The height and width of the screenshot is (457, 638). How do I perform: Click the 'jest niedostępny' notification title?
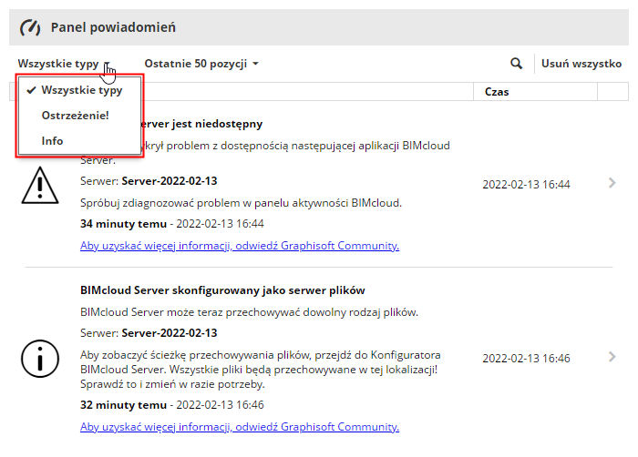click(201, 124)
